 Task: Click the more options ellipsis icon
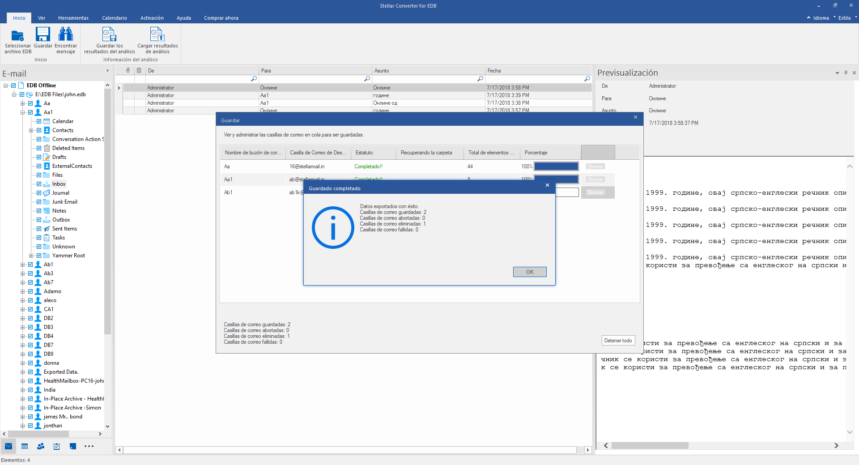(x=89, y=446)
